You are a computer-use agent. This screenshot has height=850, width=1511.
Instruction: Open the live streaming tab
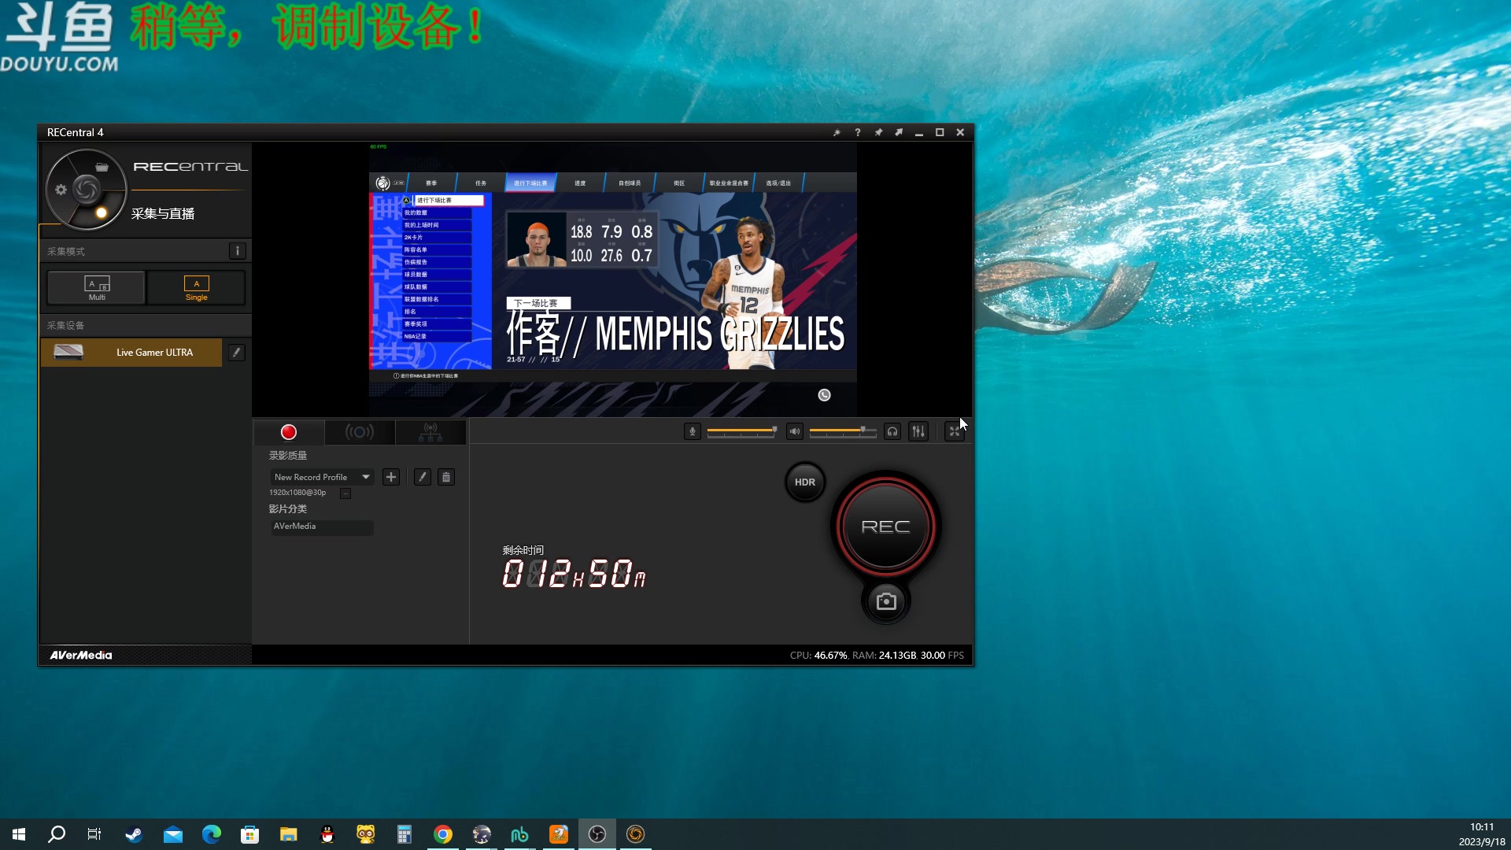coord(359,432)
